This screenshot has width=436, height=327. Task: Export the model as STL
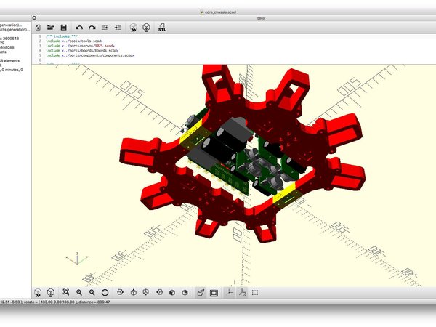point(162,27)
